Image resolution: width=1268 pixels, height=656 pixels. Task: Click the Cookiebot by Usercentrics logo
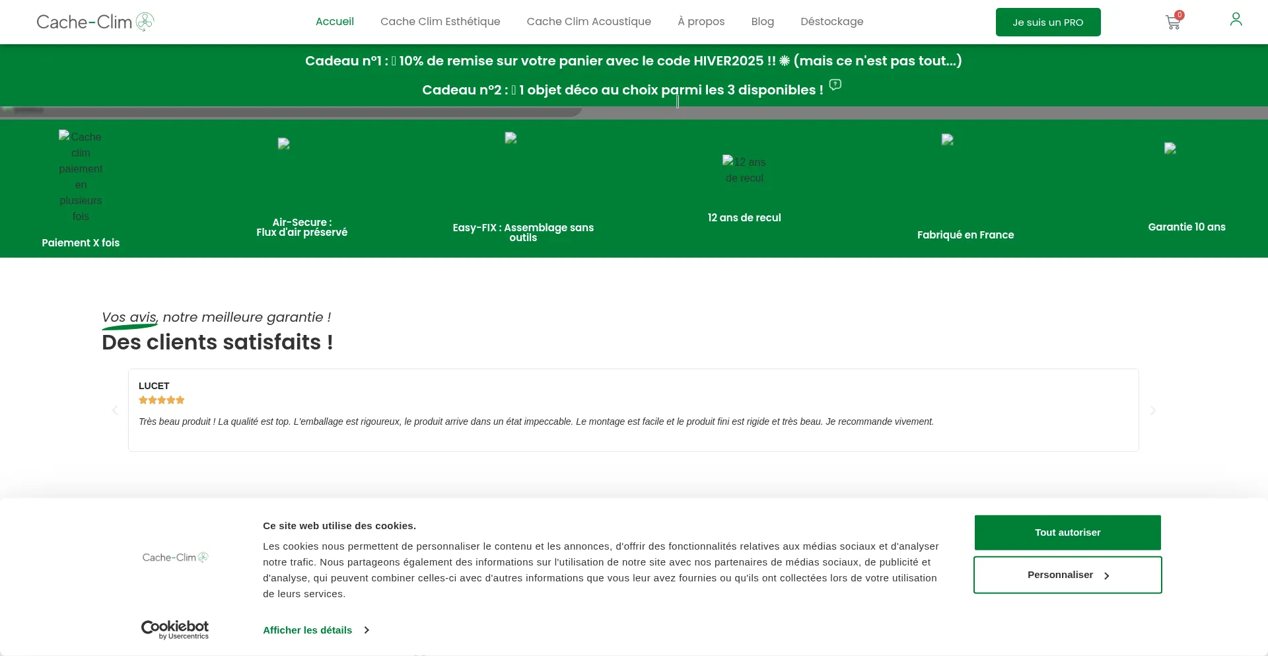point(175,630)
